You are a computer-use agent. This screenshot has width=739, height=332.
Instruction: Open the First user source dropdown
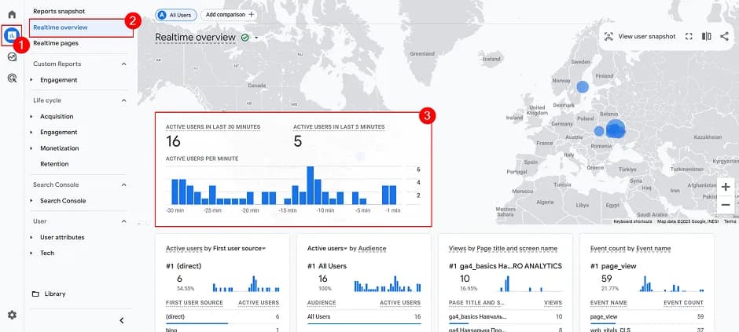[x=263, y=249]
